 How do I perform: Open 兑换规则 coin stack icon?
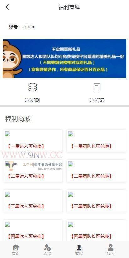(x=32, y=87)
